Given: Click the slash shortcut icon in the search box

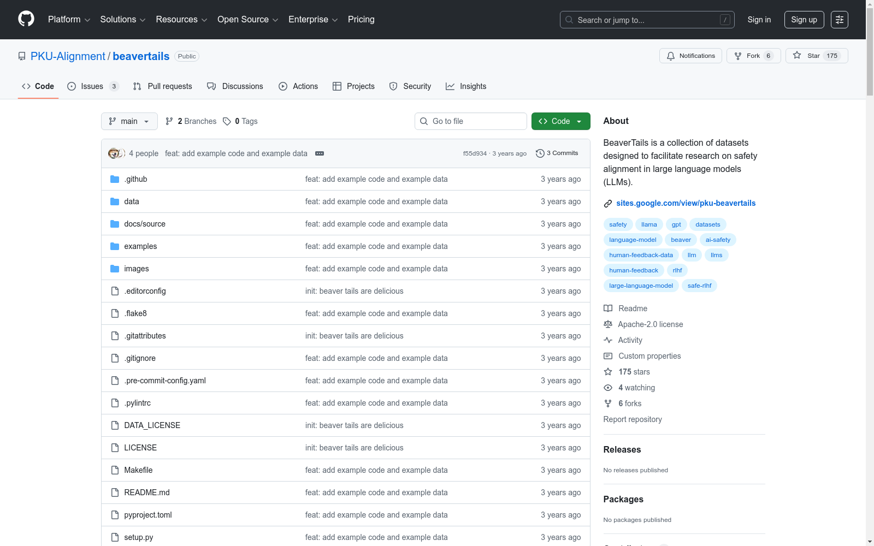Looking at the screenshot, I should (725, 20).
